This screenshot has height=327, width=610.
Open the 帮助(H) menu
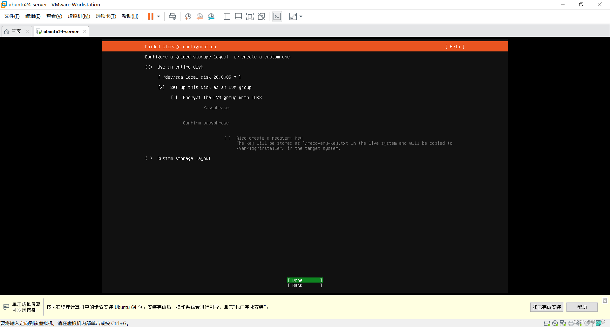[x=130, y=16]
